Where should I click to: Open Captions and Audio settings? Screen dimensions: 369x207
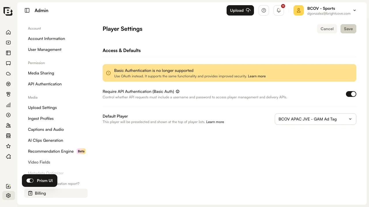click(46, 129)
